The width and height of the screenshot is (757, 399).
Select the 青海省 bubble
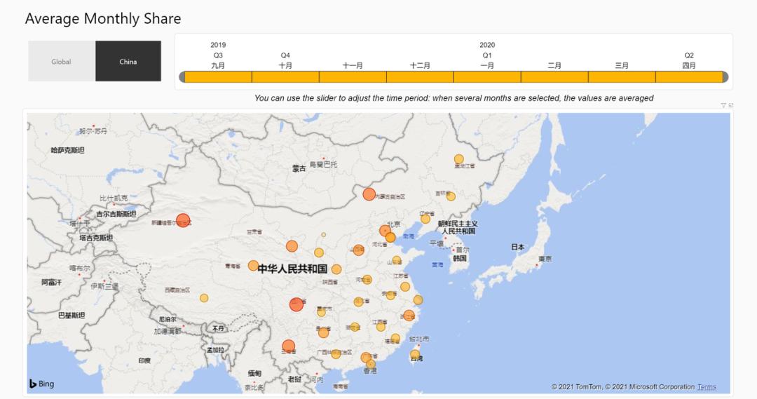253,265
